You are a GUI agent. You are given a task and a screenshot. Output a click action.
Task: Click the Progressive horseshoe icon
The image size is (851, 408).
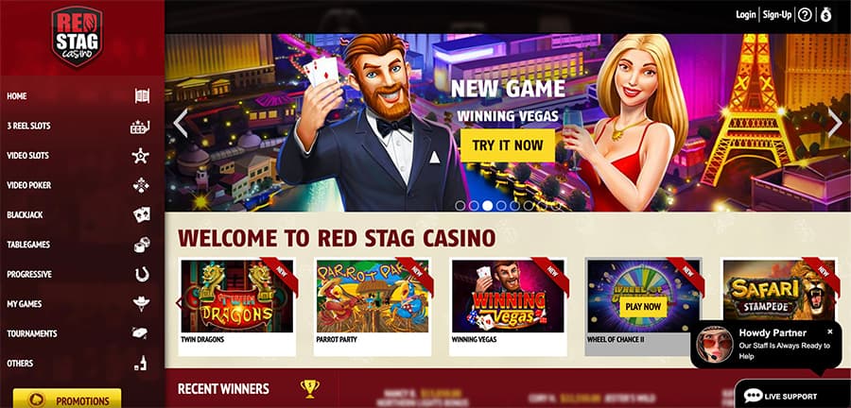point(142,274)
